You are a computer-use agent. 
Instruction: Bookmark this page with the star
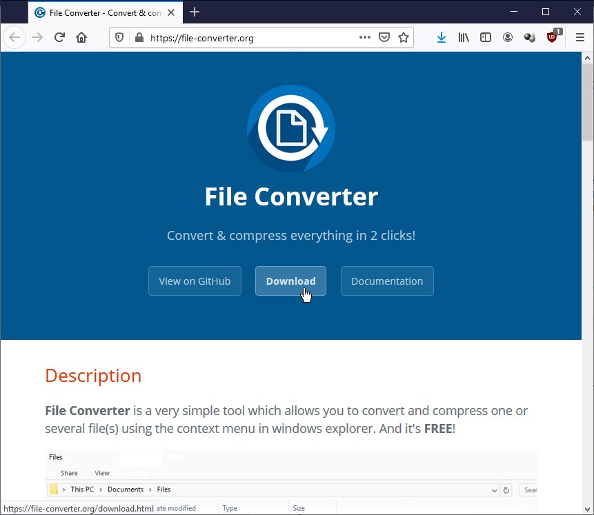point(404,38)
